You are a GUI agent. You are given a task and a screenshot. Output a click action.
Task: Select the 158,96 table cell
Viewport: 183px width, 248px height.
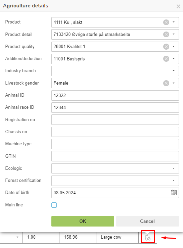tap(78, 237)
